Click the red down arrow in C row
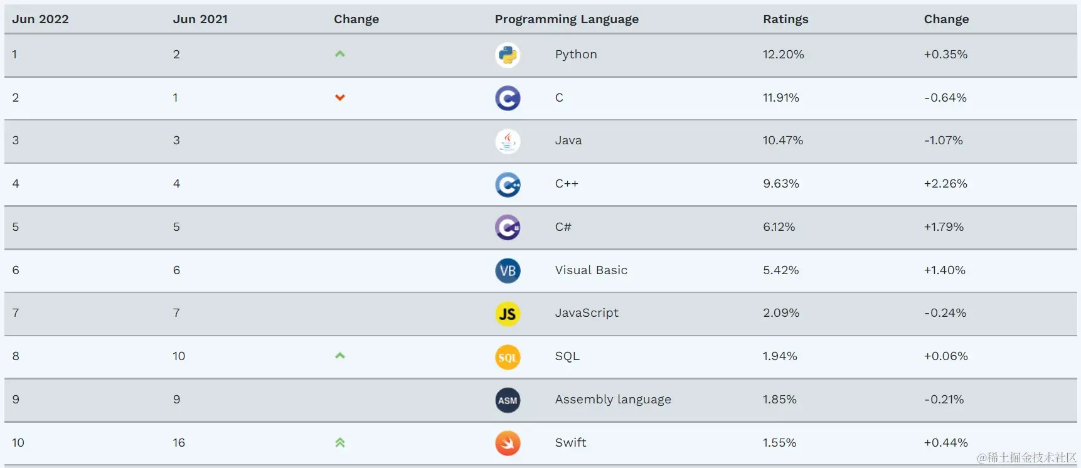 (x=340, y=97)
